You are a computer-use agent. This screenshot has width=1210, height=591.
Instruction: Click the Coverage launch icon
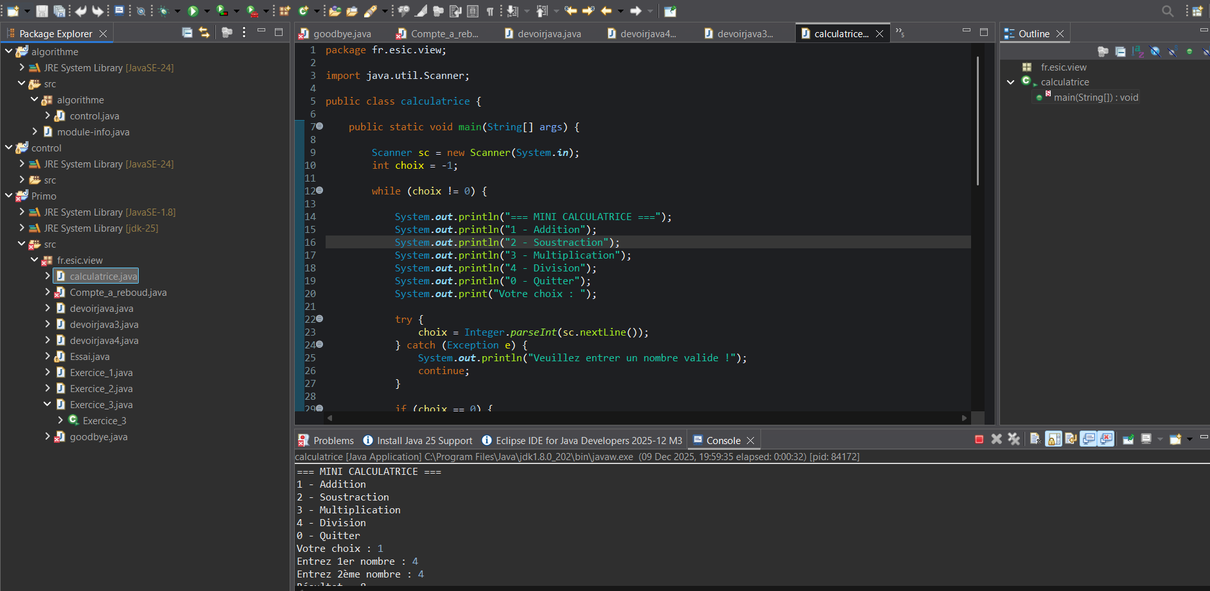click(222, 11)
